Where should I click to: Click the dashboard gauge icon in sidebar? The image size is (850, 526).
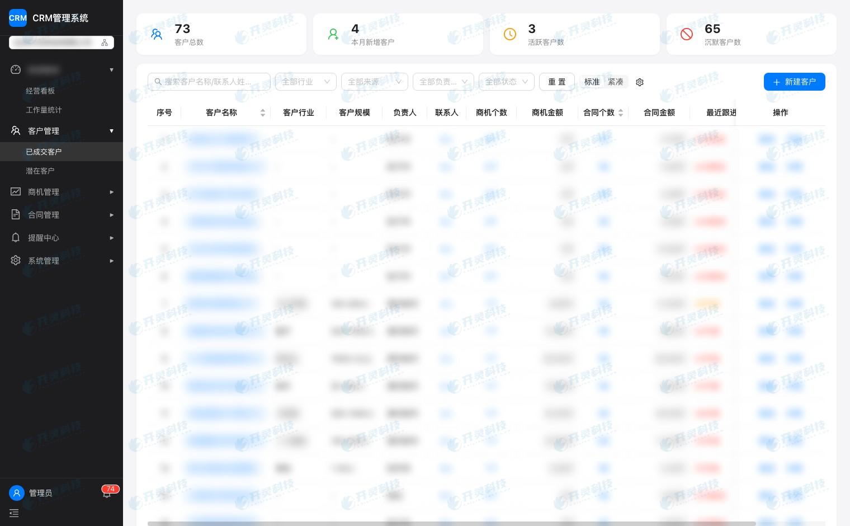pyautogui.click(x=16, y=69)
